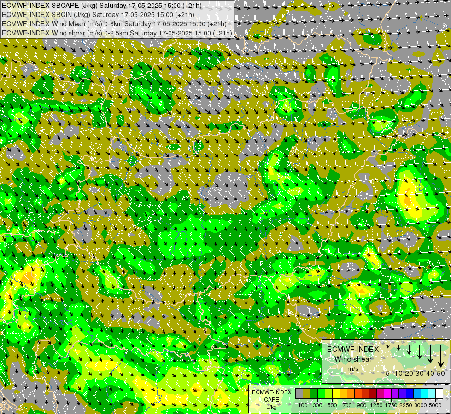Viewport: 451px width, 414px height.
Task: Click the '30' wind shear scale label
Action: (420, 374)
